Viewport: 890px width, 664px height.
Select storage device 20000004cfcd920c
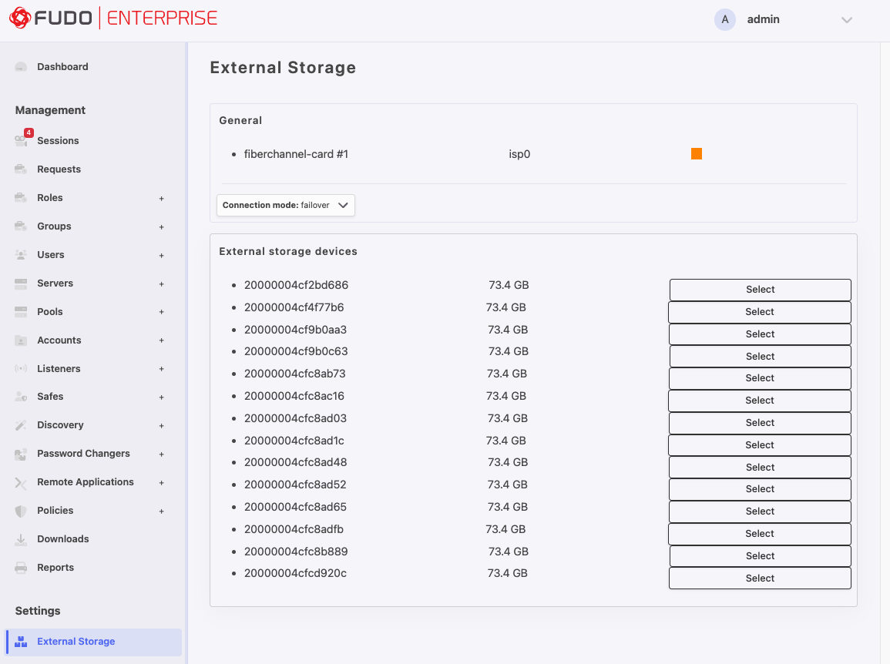click(760, 578)
